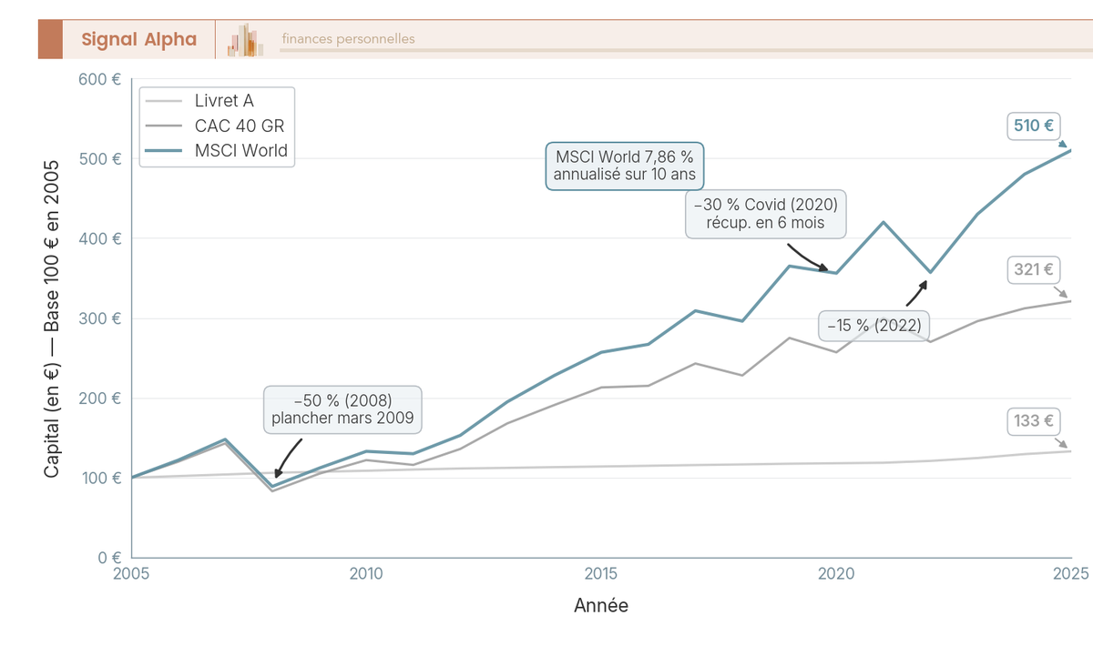Click the "finances personnelles" header text
Screen dimensions: 1093x656
(x=348, y=39)
